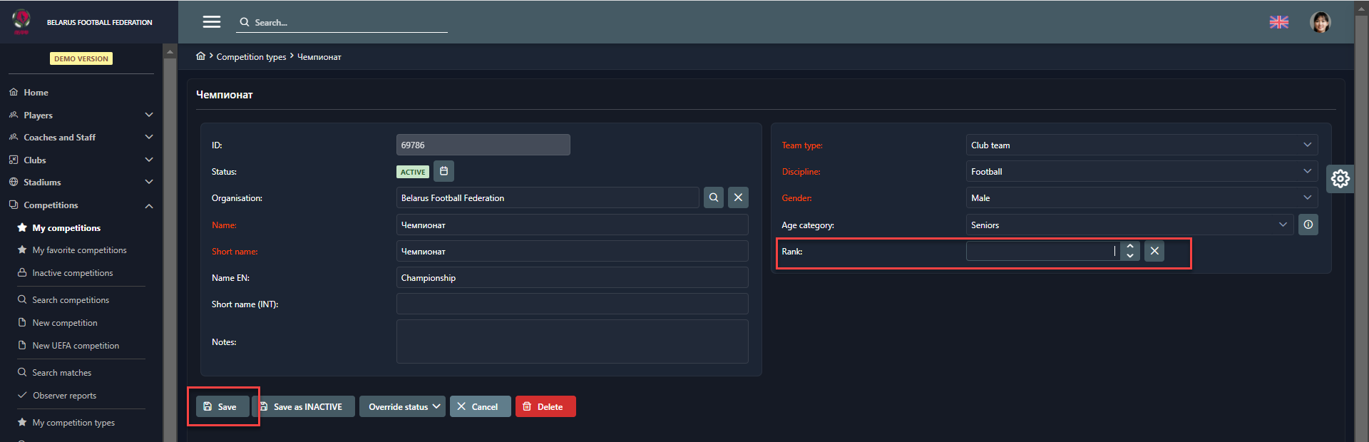
Task: Open settings gear on right edge
Action: pyautogui.click(x=1340, y=178)
